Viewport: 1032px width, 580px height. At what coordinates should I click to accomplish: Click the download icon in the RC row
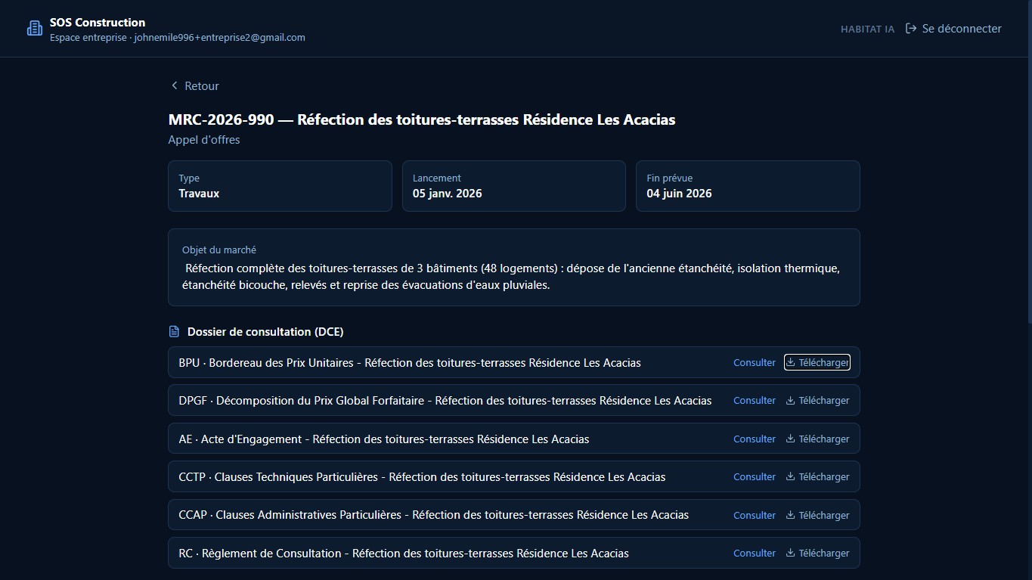point(790,553)
